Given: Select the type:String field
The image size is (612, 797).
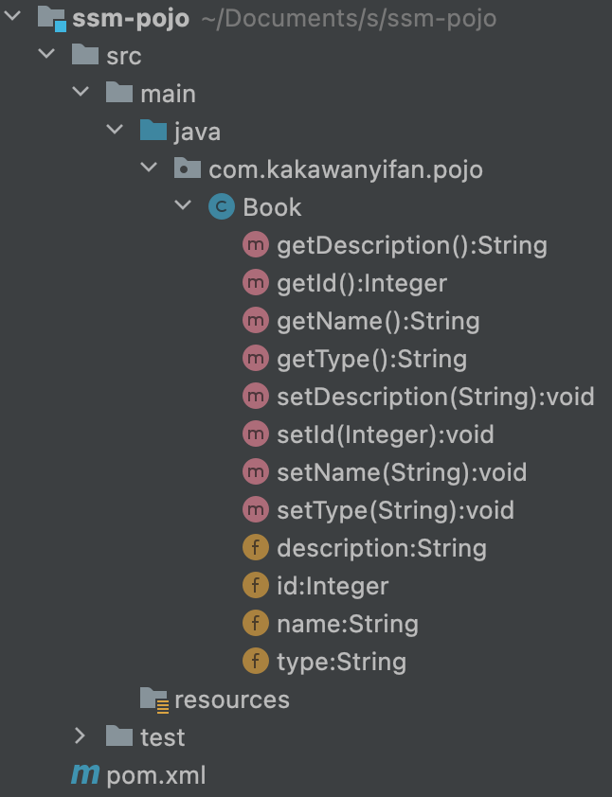Looking at the screenshot, I should coord(341,662).
